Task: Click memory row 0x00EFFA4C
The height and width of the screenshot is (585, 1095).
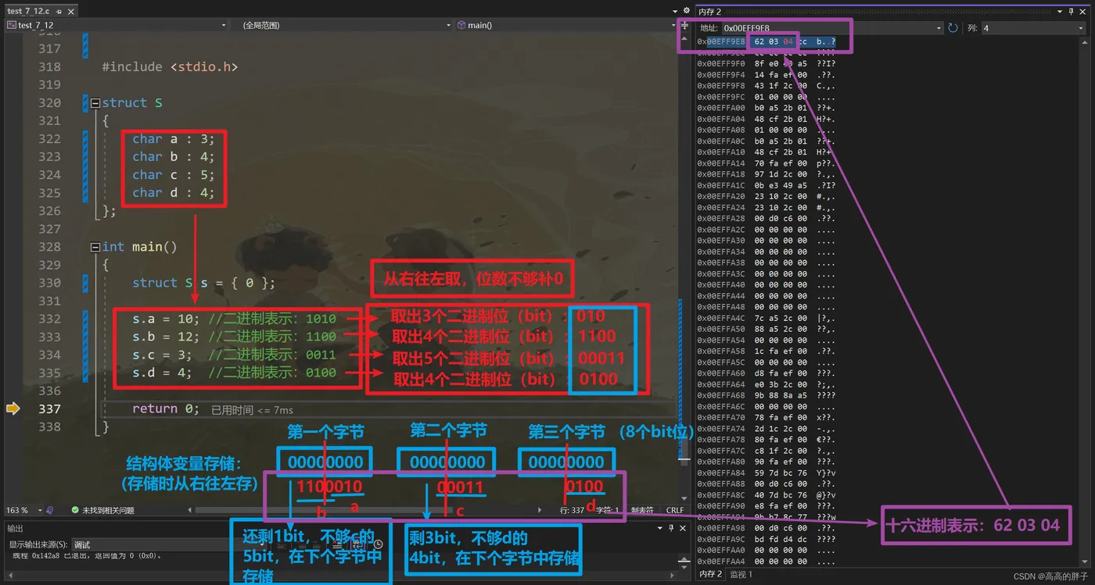Action: click(766, 318)
